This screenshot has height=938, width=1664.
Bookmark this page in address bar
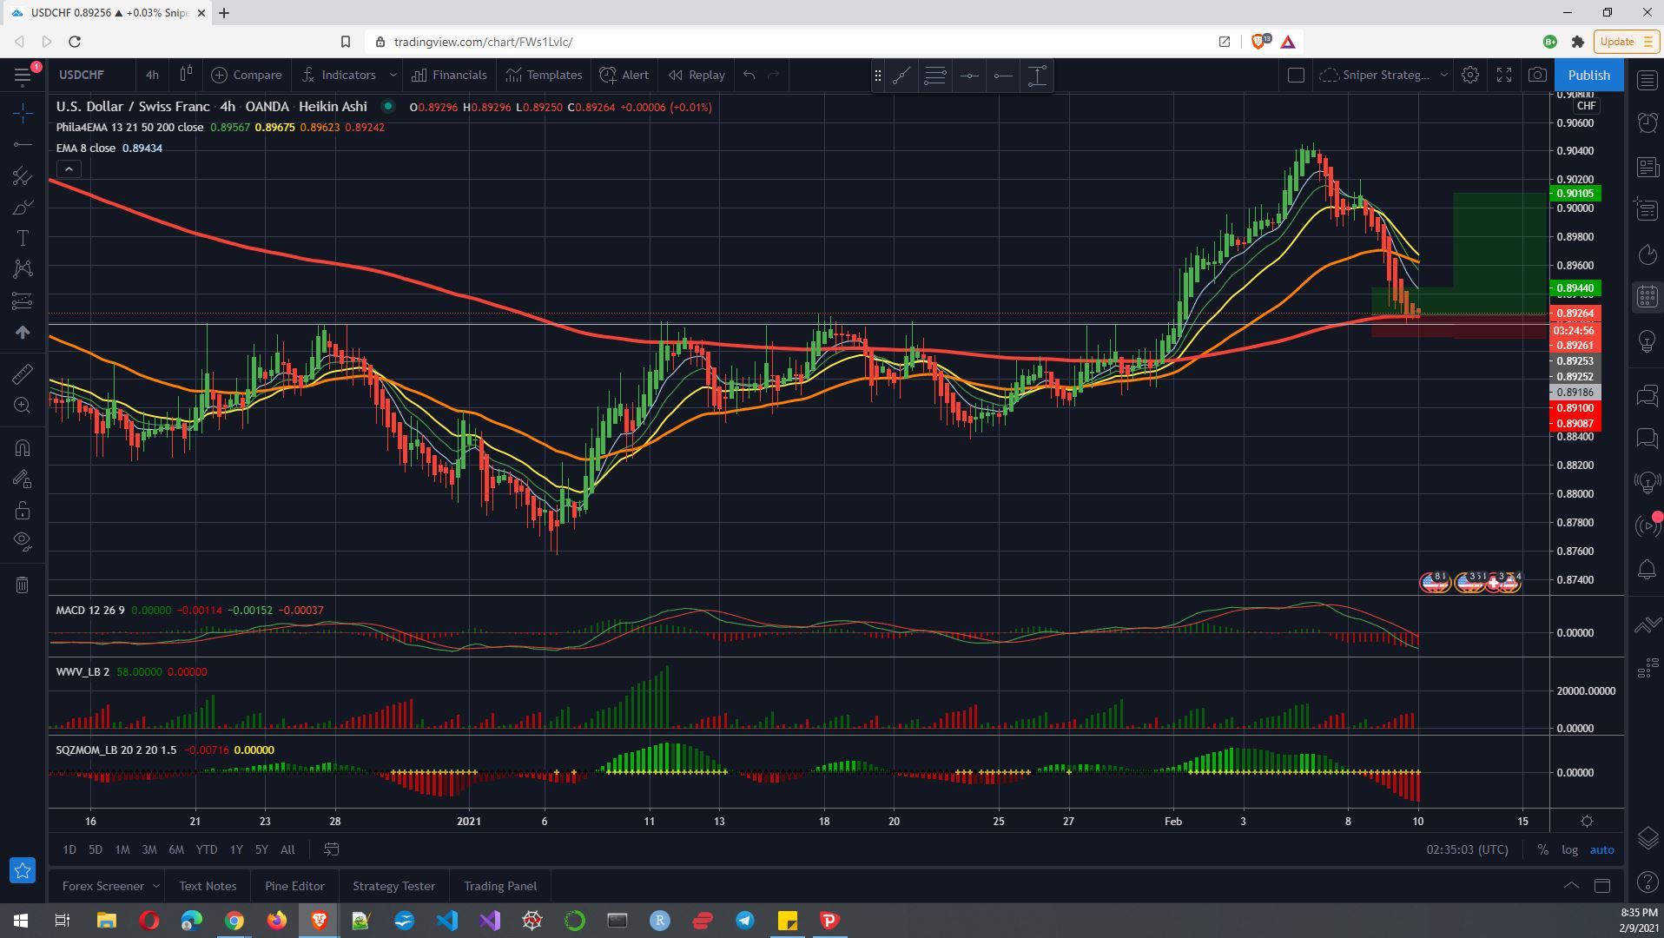(x=345, y=42)
